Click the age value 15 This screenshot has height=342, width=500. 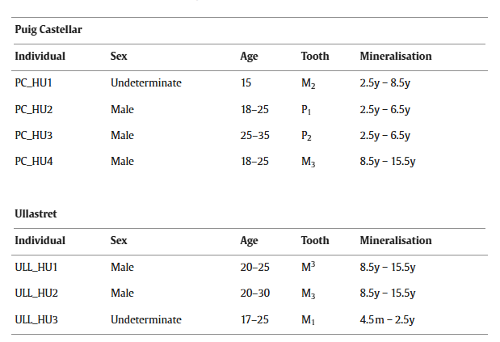(246, 83)
